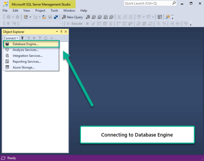Click the Save icon
This screenshot has height=161, width=204.
point(50,17)
